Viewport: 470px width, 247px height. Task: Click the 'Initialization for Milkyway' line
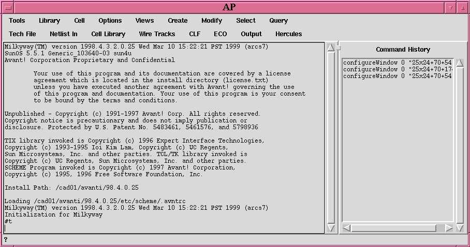53,214
